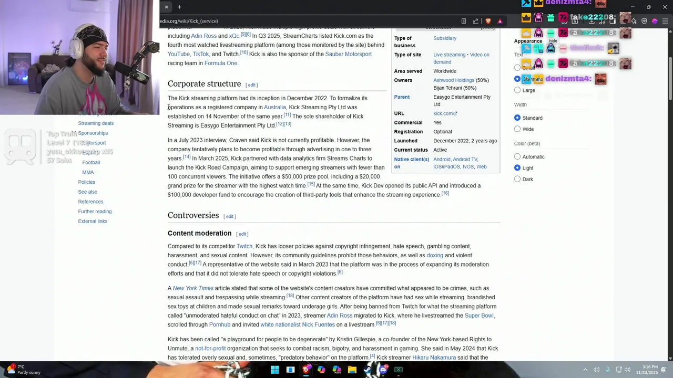Open Task View on the taskbar
The width and height of the screenshot is (673, 378).
290,370
